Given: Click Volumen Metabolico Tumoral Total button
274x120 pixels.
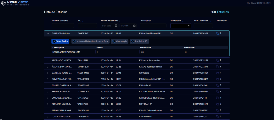Looking at the screenshot, I should [x=90, y=42].
